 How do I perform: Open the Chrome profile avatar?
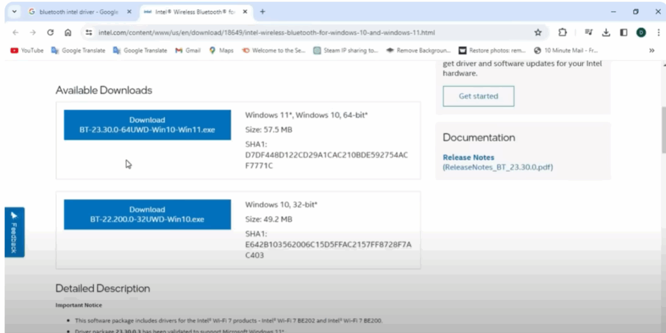pyautogui.click(x=641, y=33)
